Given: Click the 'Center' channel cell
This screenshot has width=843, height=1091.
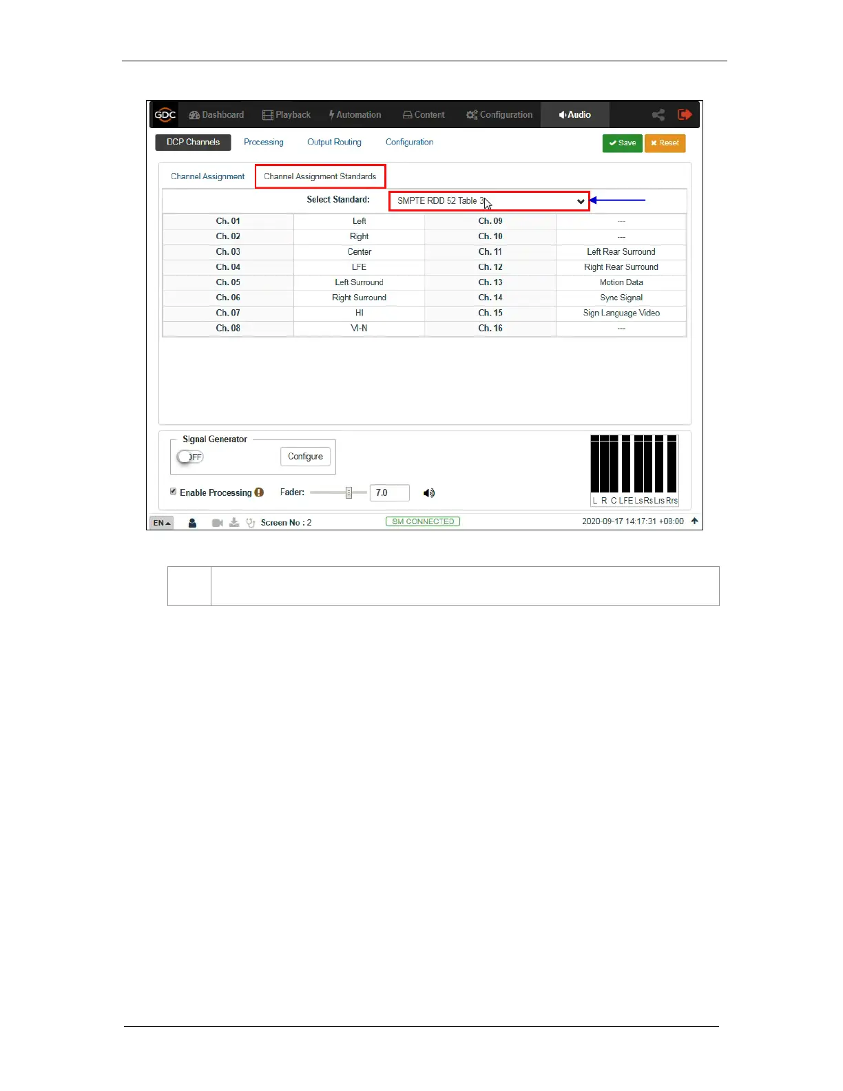Looking at the screenshot, I should point(359,252).
